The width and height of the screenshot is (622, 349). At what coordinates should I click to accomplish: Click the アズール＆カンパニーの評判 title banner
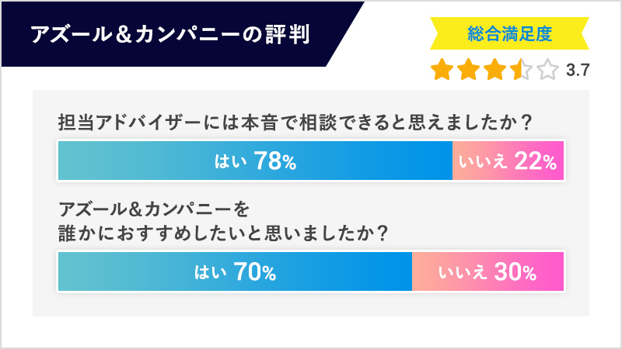(171, 35)
